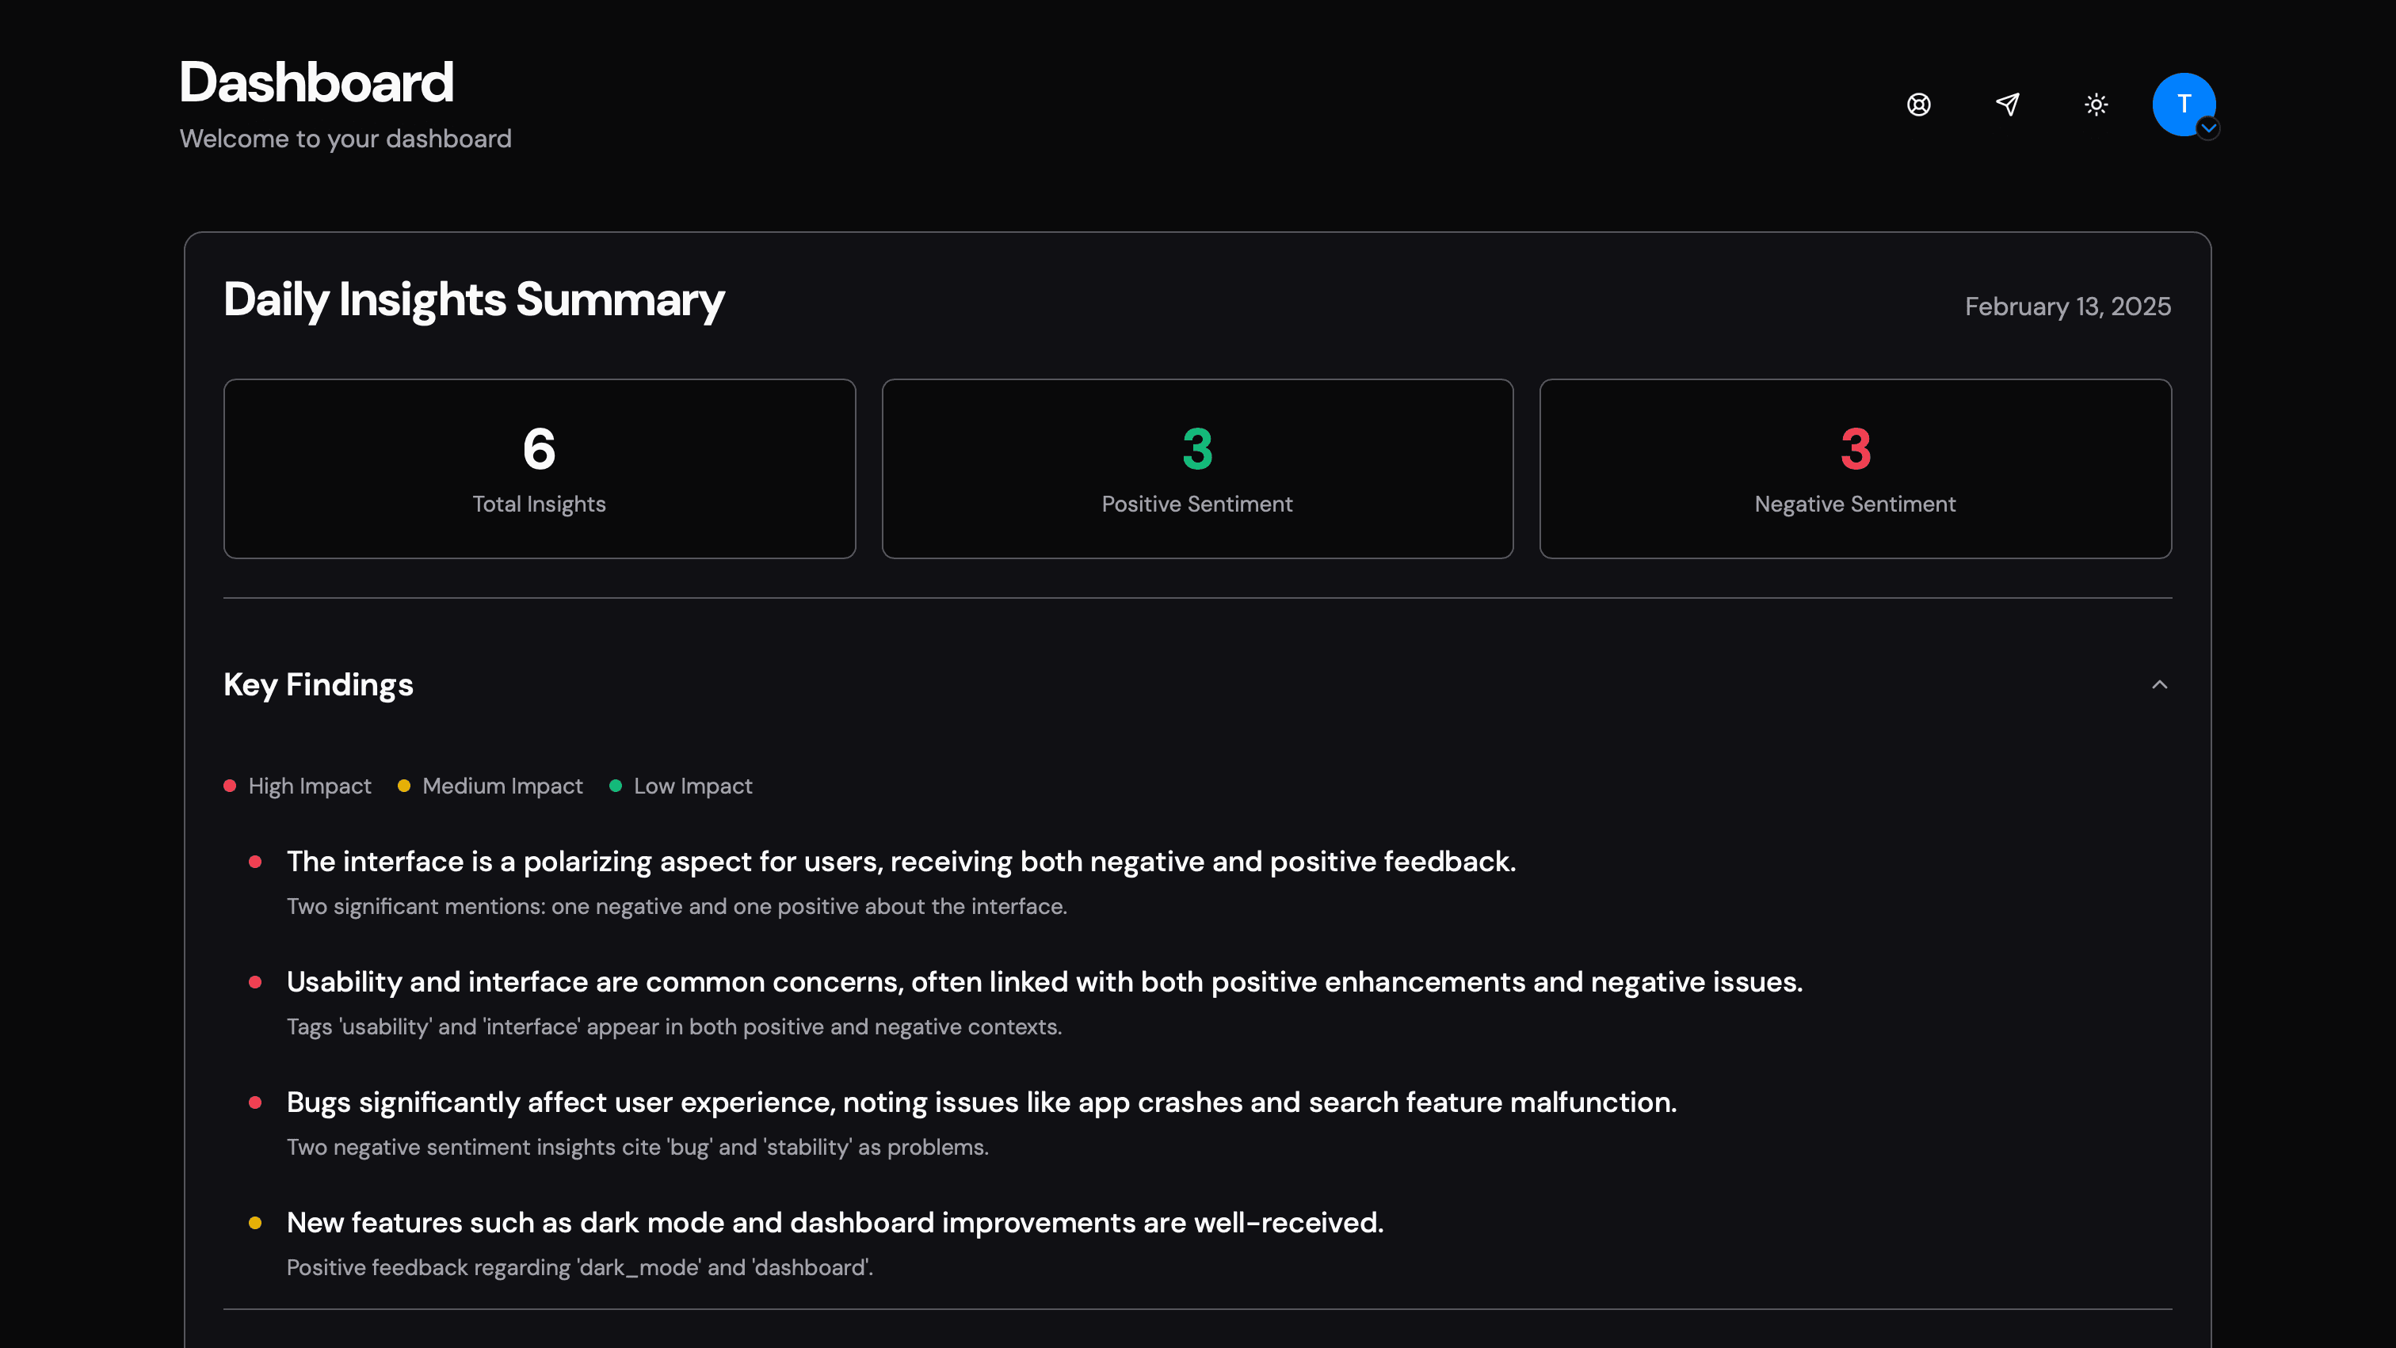Click the Medium Impact legend yellow dot
The width and height of the screenshot is (2396, 1348).
[403, 786]
